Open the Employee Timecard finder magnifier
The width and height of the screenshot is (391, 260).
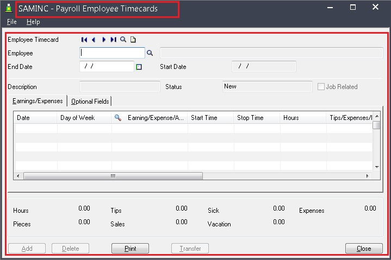coord(123,40)
